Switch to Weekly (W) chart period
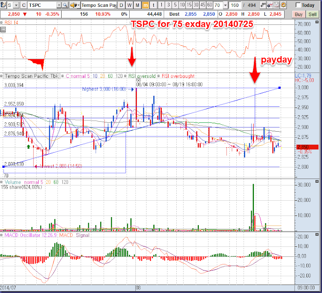The image size is (322, 293). point(129,5)
